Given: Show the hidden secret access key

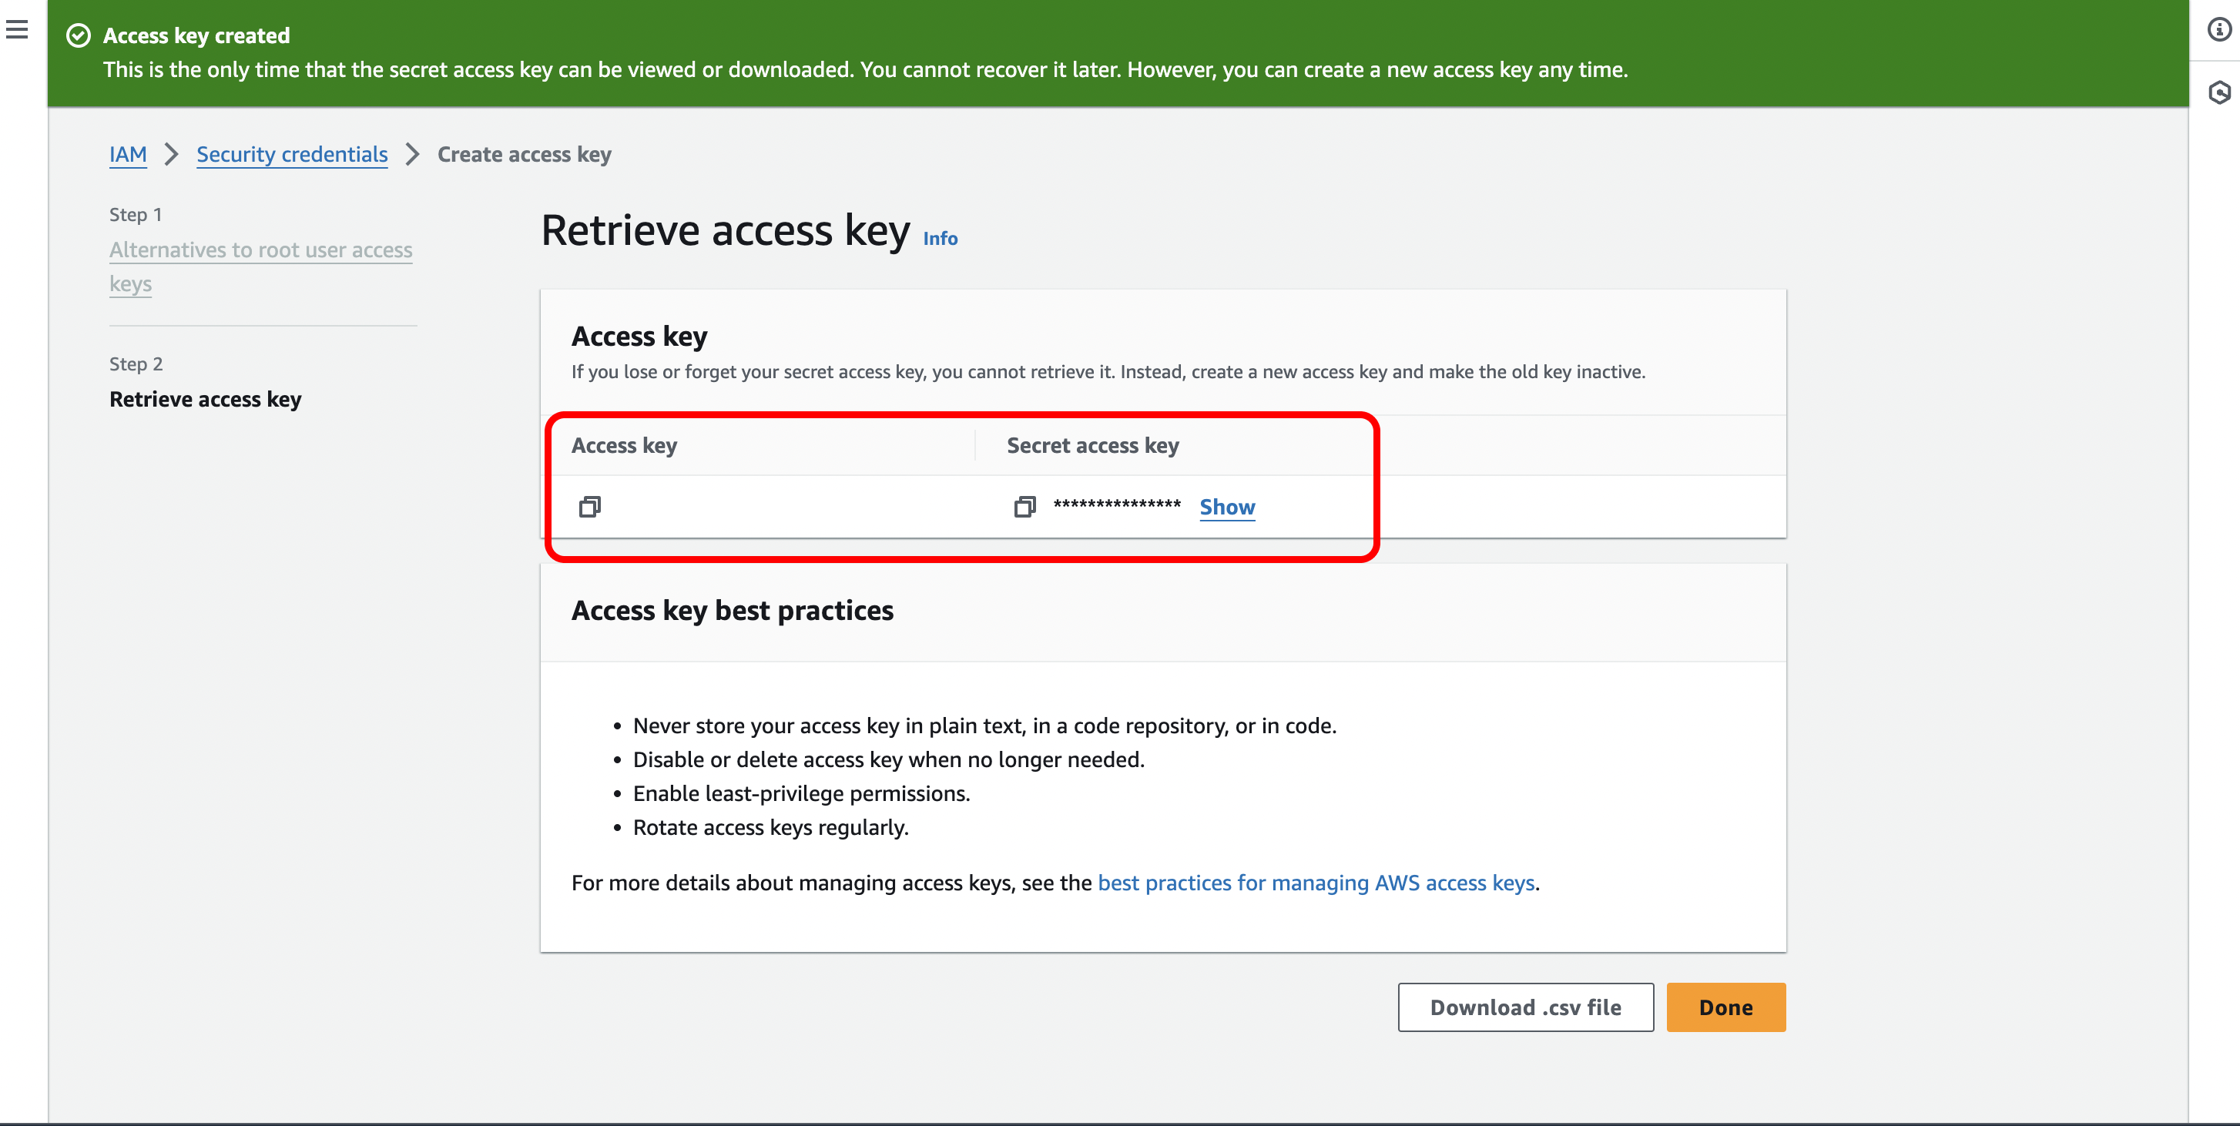Looking at the screenshot, I should (1226, 507).
